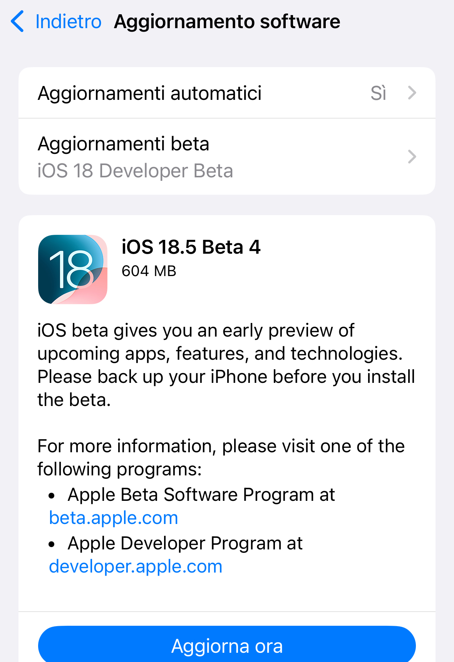The image size is (454, 662).
Task: Tap the Sì value for automatic updates
Action: [378, 93]
